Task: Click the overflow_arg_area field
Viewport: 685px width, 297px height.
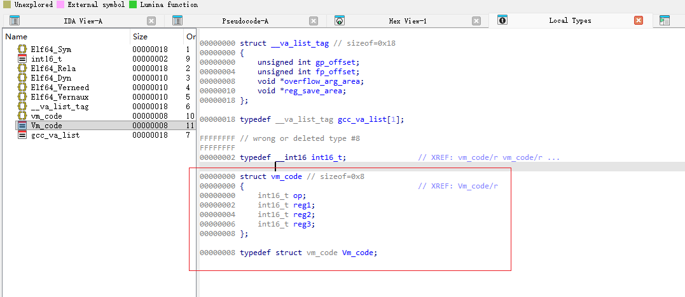Action: pyautogui.click(x=322, y=82)
